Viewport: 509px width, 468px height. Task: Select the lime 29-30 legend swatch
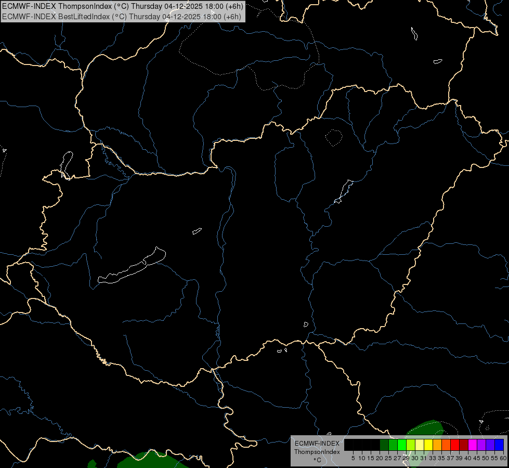[411, 445]
